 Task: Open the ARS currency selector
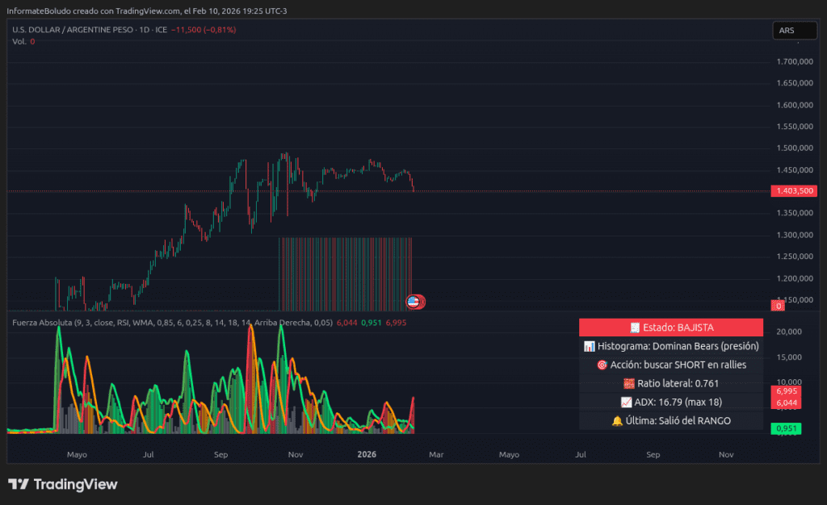pyautogui.click(x=794, y=31)
